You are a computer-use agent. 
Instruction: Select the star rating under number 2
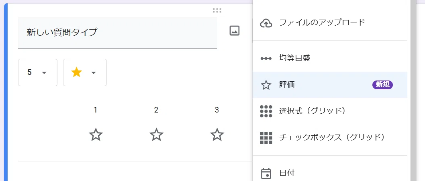[x=156, y=135]
